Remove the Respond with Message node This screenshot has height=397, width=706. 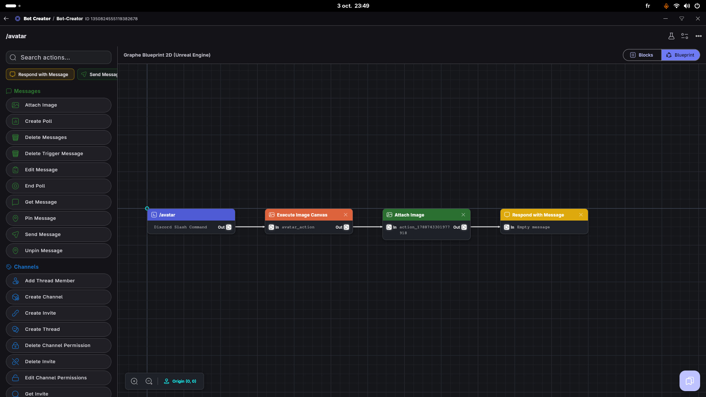581,215
